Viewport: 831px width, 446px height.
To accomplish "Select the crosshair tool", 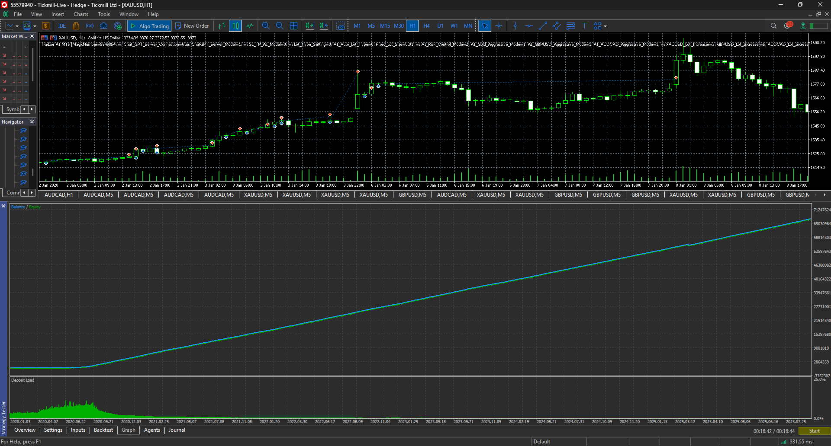I will coord(499,26).
